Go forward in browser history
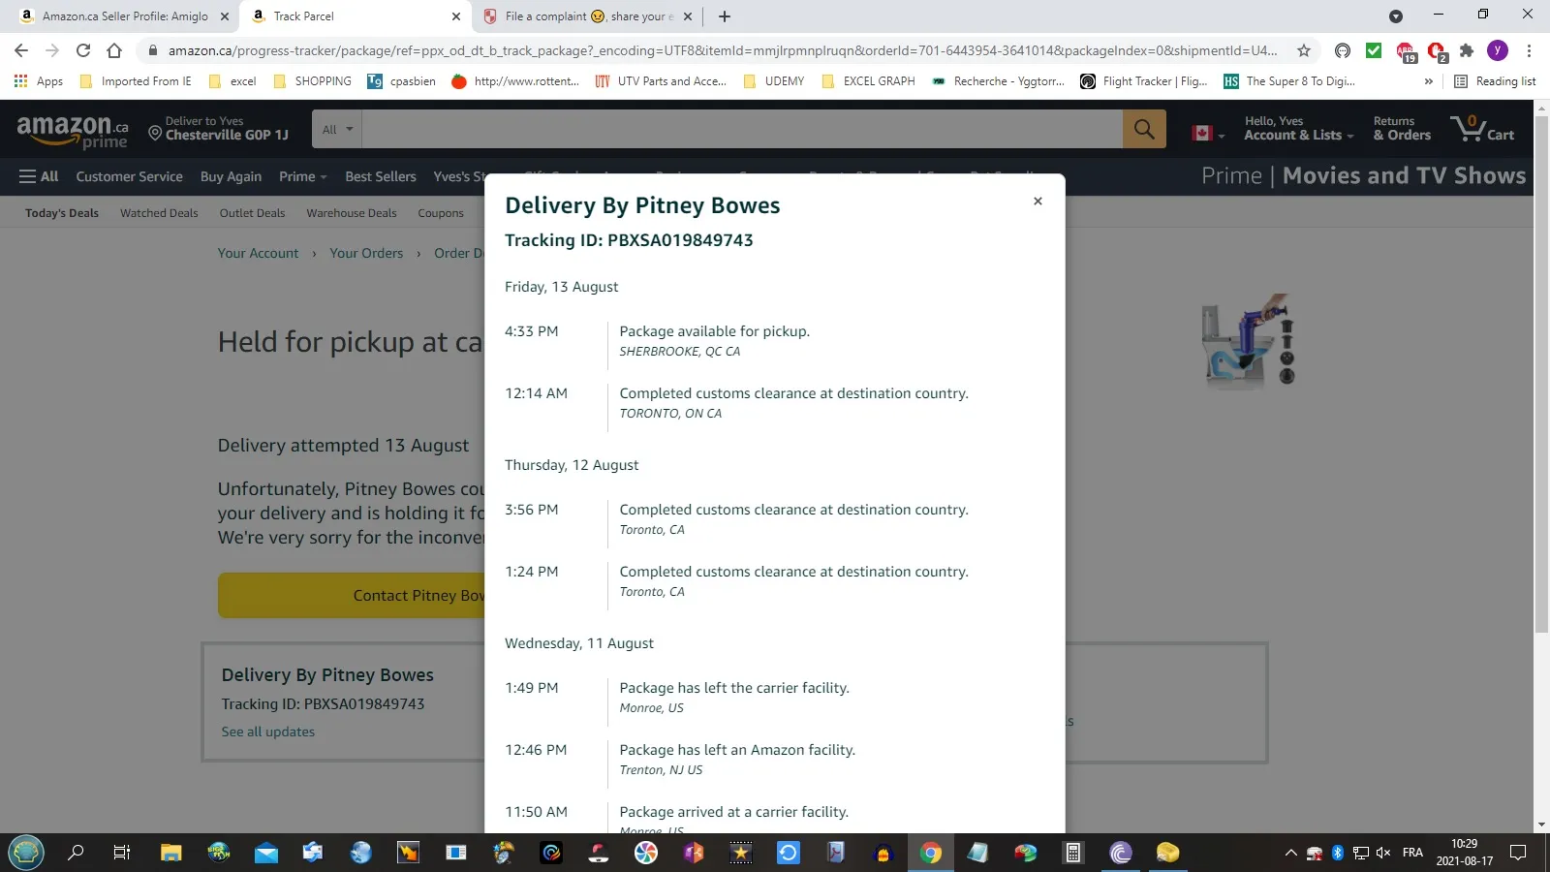Screen dimensions: 1550x872 click(x=52, y=50)
